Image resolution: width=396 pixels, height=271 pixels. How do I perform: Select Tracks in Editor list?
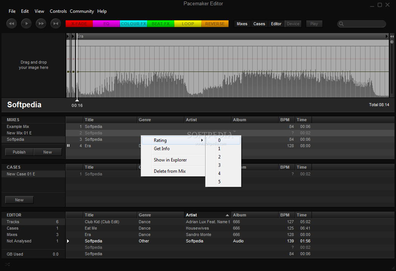[33, 222]
